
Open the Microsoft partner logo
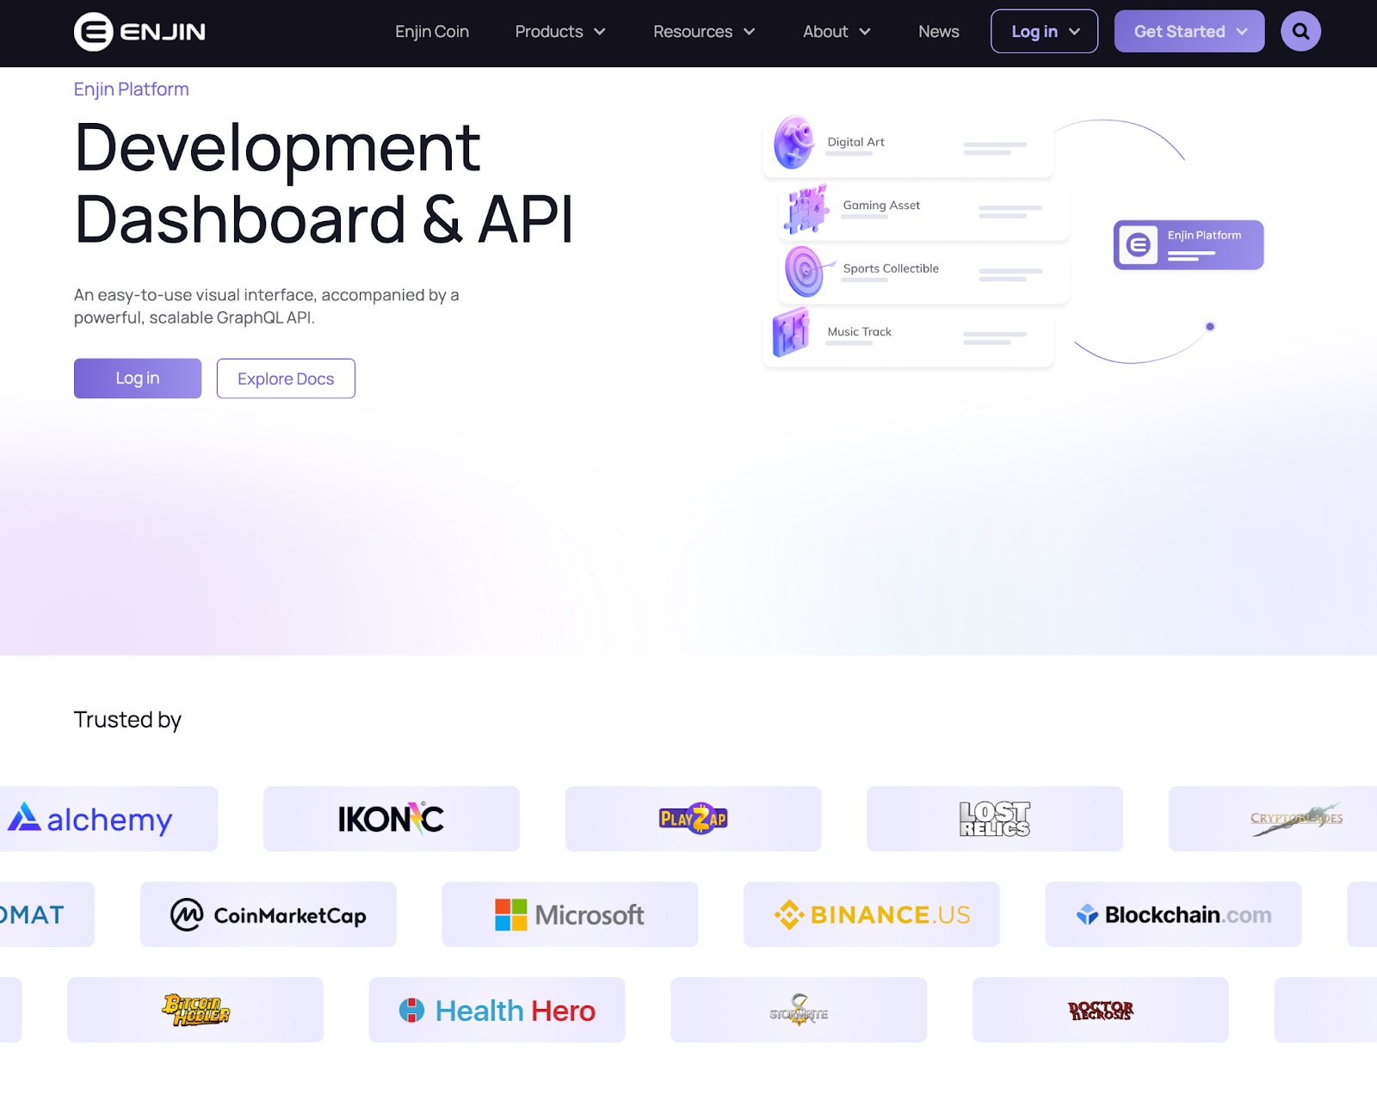(x=570, y=914)
